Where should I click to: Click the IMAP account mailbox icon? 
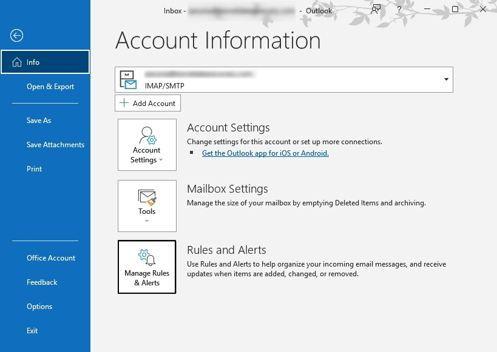tap(128, 80)
